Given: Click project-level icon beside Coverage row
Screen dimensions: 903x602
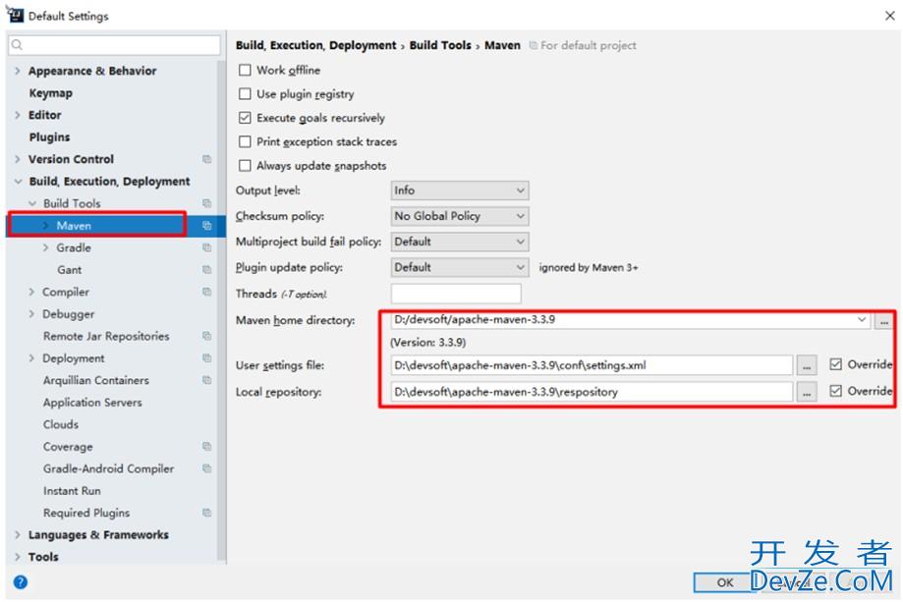Looking at the screenshot, I should tap(206, 446).
